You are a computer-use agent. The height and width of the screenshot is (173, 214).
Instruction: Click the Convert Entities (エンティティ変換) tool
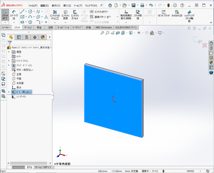(x=65, y=15)
